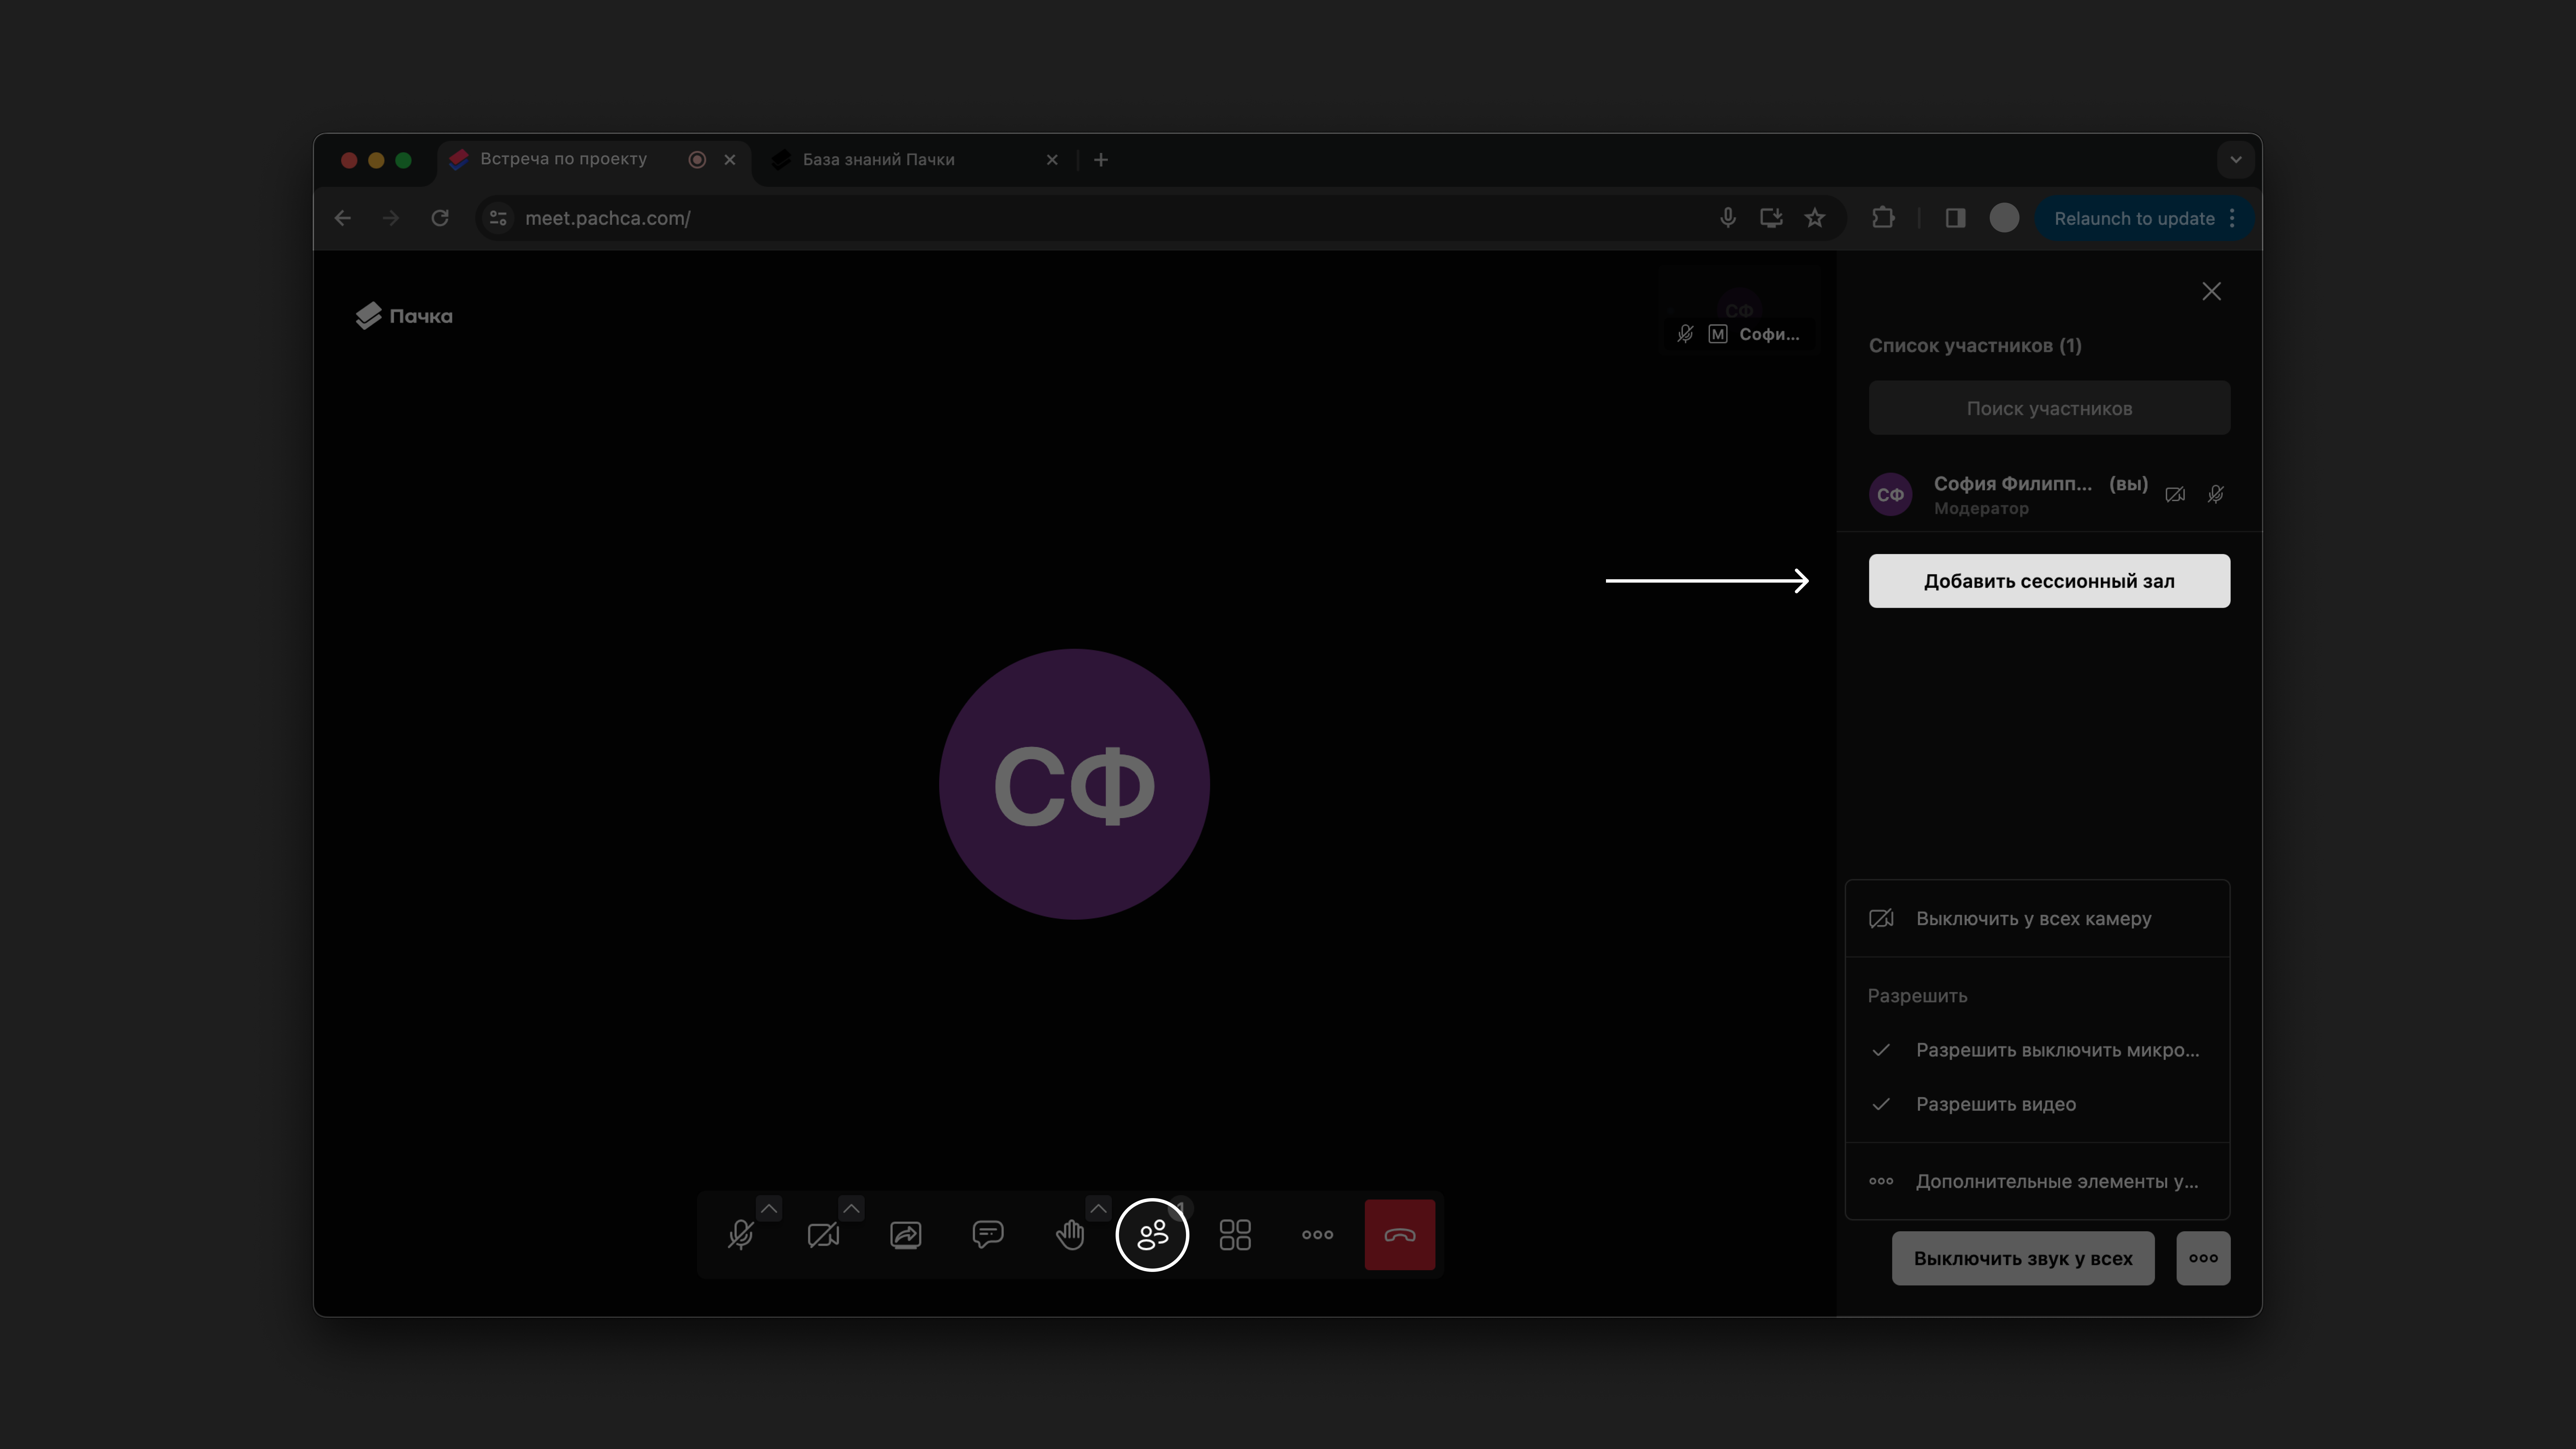Raise hand using toolbar icon
This screenshot has width=2576, height=1449.
(1070, 1235)
